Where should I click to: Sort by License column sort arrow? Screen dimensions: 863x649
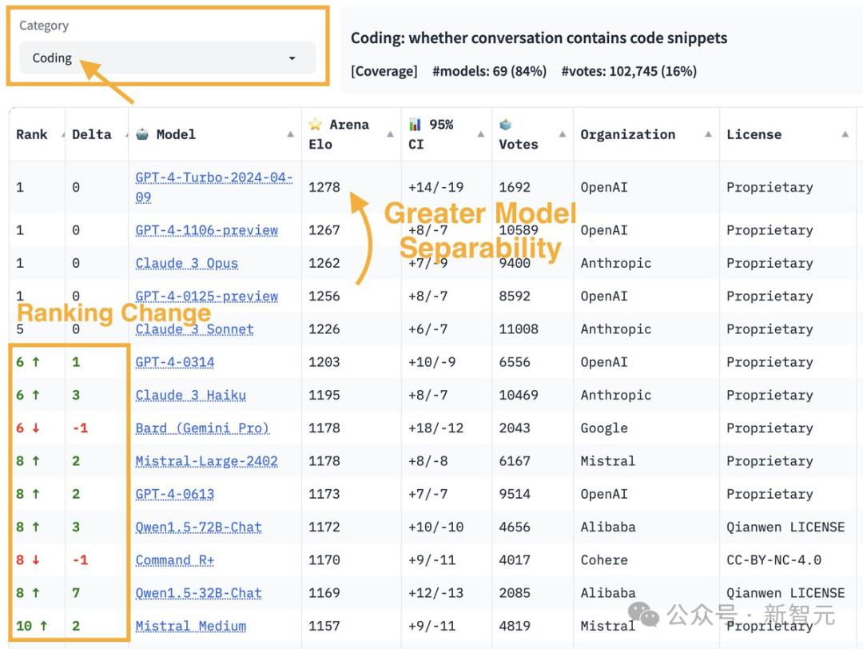point(845,134)
